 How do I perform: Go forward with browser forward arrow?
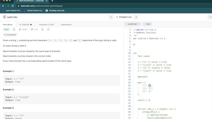coord(8,6)
